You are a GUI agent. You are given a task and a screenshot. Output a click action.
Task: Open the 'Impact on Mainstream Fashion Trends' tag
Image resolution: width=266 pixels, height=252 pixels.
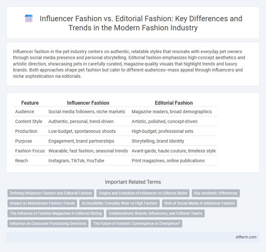pos(42,203)
